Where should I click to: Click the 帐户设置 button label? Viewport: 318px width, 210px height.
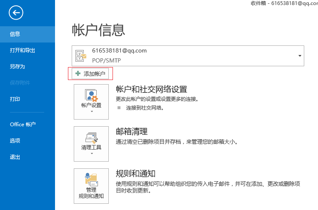(91, 105)
